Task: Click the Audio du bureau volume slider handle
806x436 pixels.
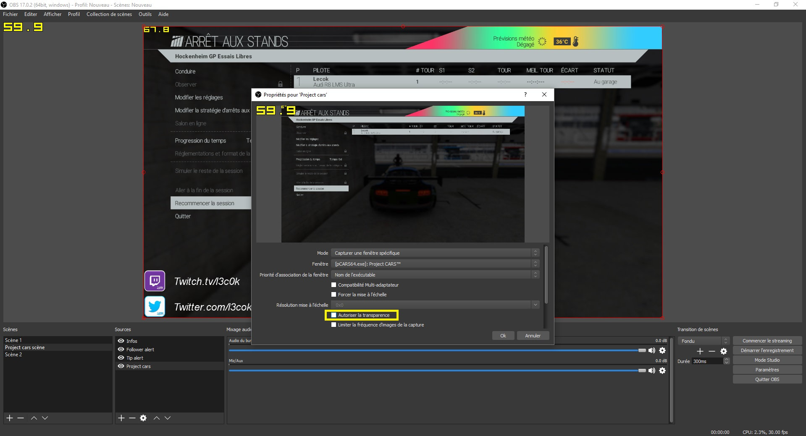Action: 642,350
